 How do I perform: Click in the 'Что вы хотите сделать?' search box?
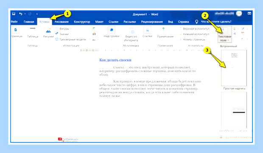216,22
